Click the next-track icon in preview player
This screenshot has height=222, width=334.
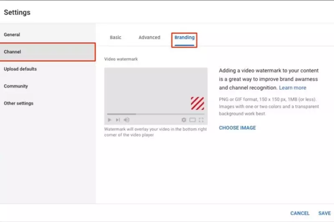coord(118,120)
